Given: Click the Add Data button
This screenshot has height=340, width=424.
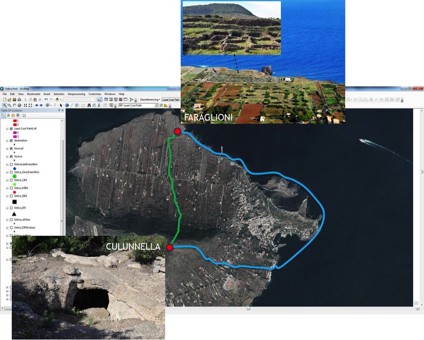Looking at the screenshot, I should [57, 99].
